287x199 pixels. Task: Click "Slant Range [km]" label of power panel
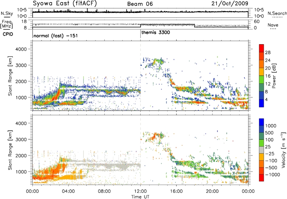point(10,76)
